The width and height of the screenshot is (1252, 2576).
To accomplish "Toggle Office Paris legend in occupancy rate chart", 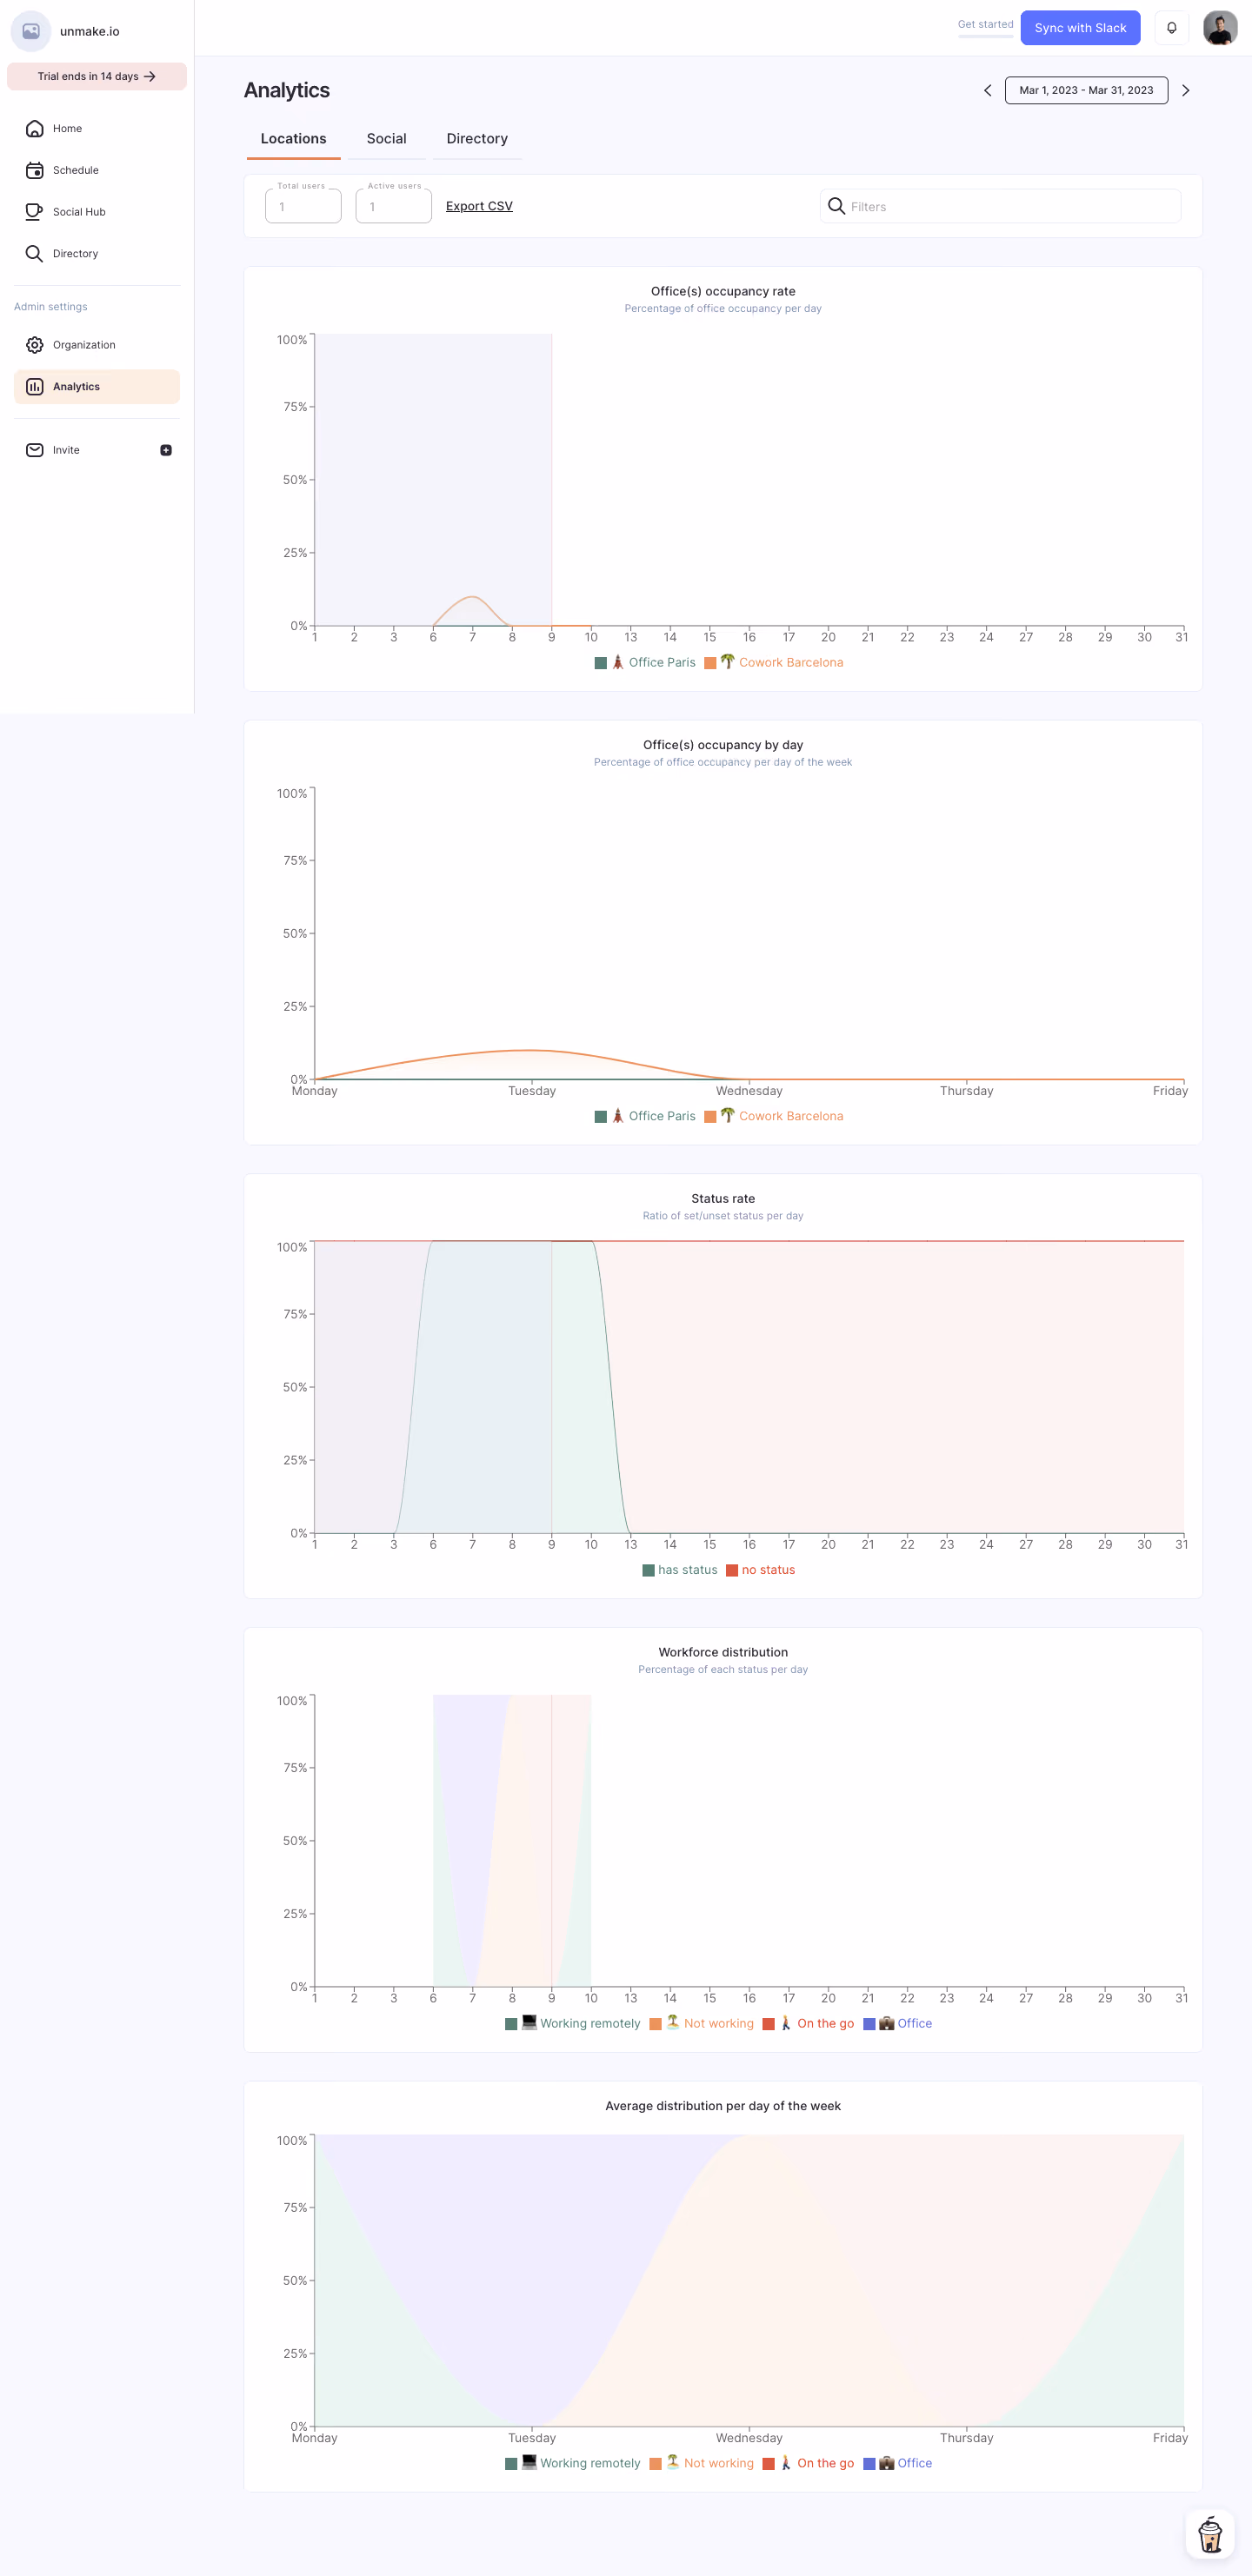I will 644,663.
